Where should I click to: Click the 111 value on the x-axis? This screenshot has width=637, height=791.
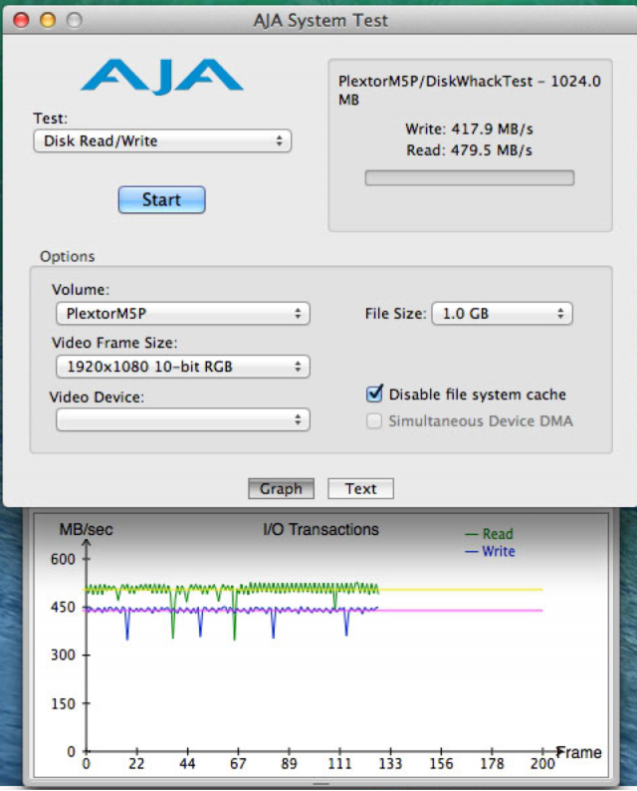click(339, 764)
